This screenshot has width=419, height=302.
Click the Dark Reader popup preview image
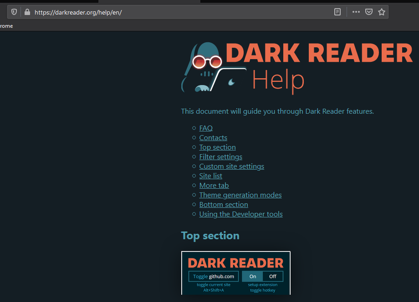(235, 273)
